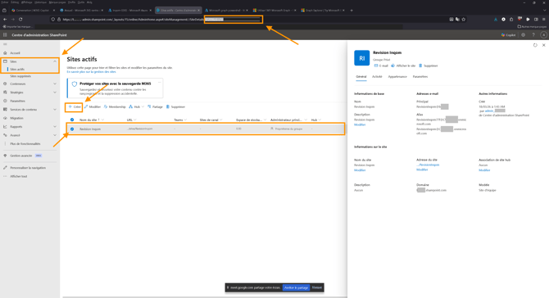This screenshot has height=298, width=549.
Task: Click Arrêter le partage button
Action: [x=296, y=287]
